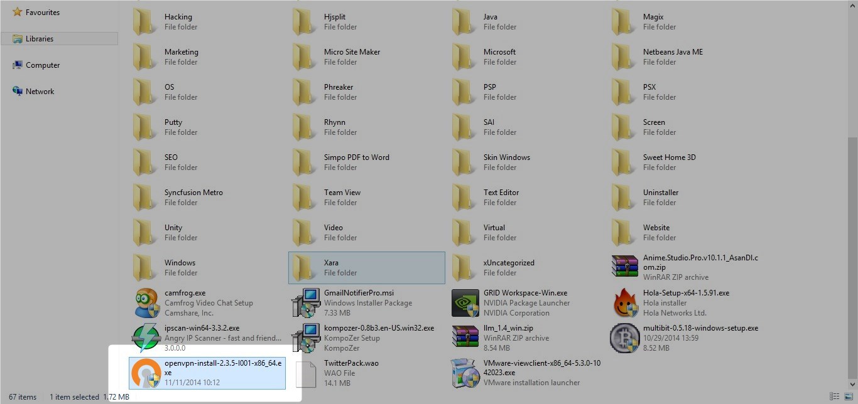Select the GRID Workspace-Win.exe NVIDIA icon

465,303
